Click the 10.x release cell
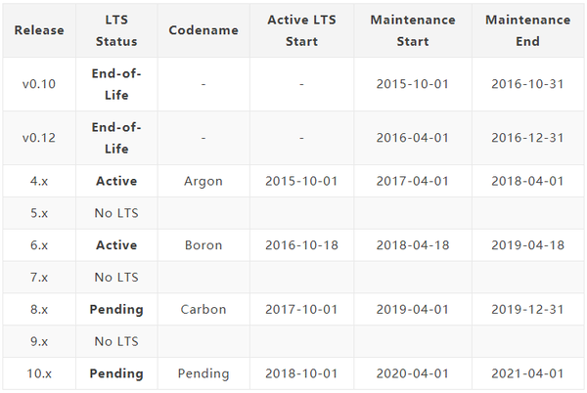Image resolution: width=587 pixels, height=393 pixels. pos(39,373)
